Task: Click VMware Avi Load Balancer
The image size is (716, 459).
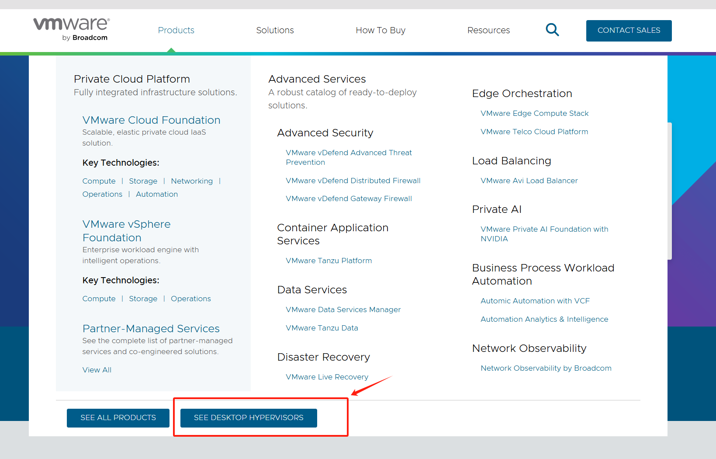Action: pos(529,181)
